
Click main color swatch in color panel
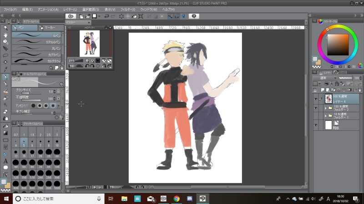(x=315, y=59)
